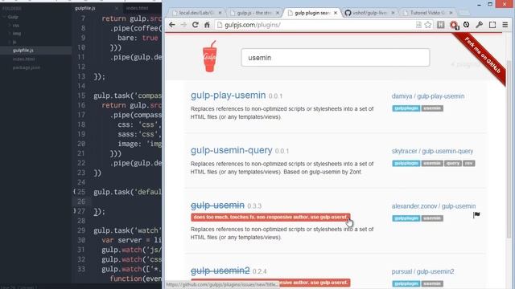515x289 pixels.
Task: Open the struck-through gulp-usemin link
Action: tap(217, 206)
